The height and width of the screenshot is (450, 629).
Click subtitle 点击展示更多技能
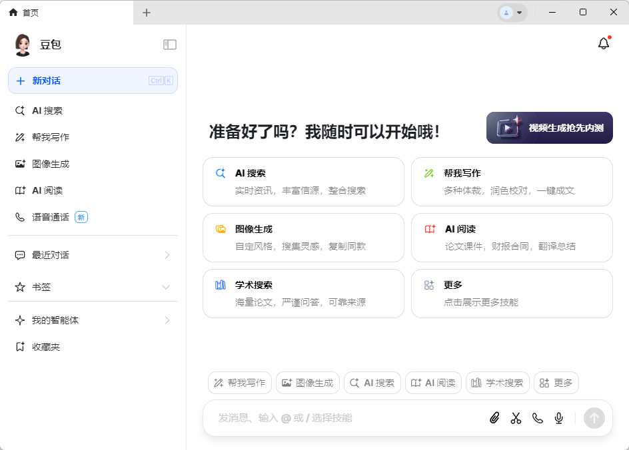coord(481,302)
